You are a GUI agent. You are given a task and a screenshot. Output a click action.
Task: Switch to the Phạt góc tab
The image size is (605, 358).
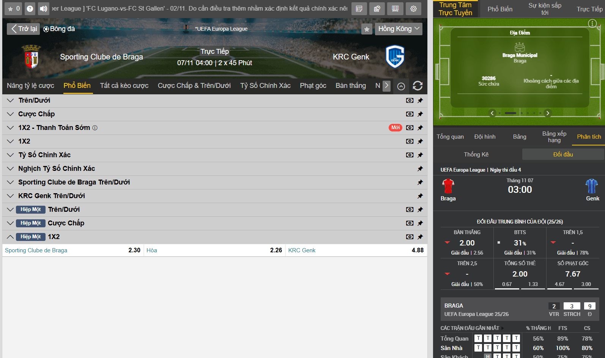click(313, 86)
